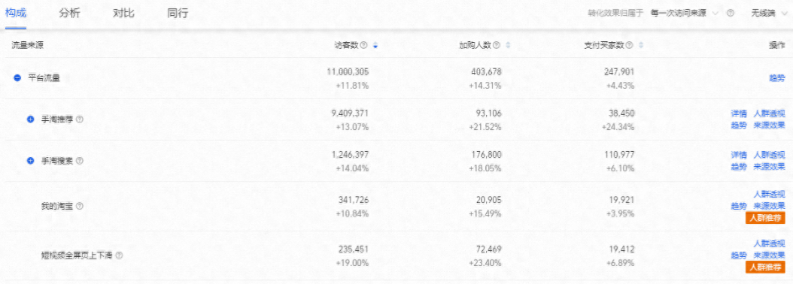Screen dimensions: 793x284
Task: Click help icon next to 支付买家数
Action: click(x=629, y=45)
